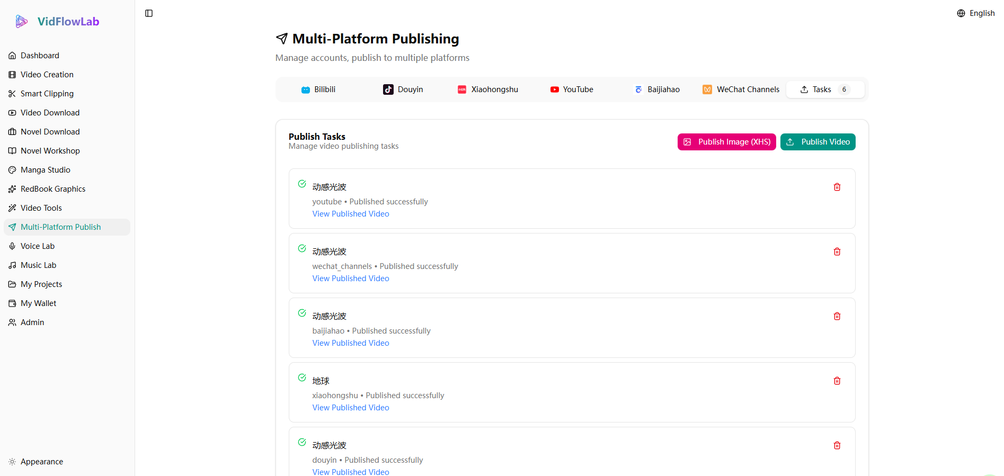Click Publish Image (XHS) button

[x=726, y=142]
